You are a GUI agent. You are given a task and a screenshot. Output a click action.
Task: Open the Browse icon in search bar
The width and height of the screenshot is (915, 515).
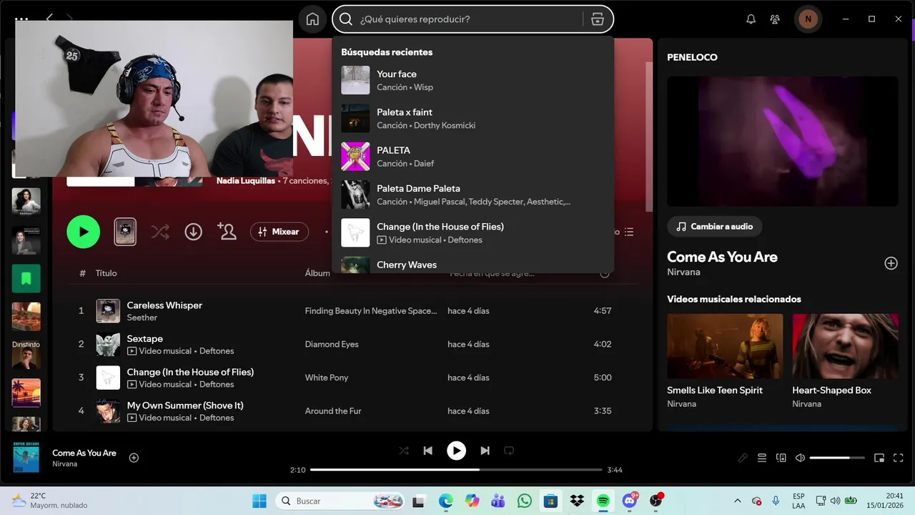[x=598, y=19]
